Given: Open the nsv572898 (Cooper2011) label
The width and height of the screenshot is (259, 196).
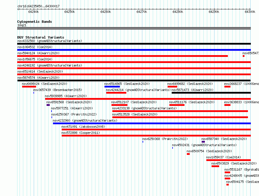Looking at the screenshot, I should coord(81,133).
